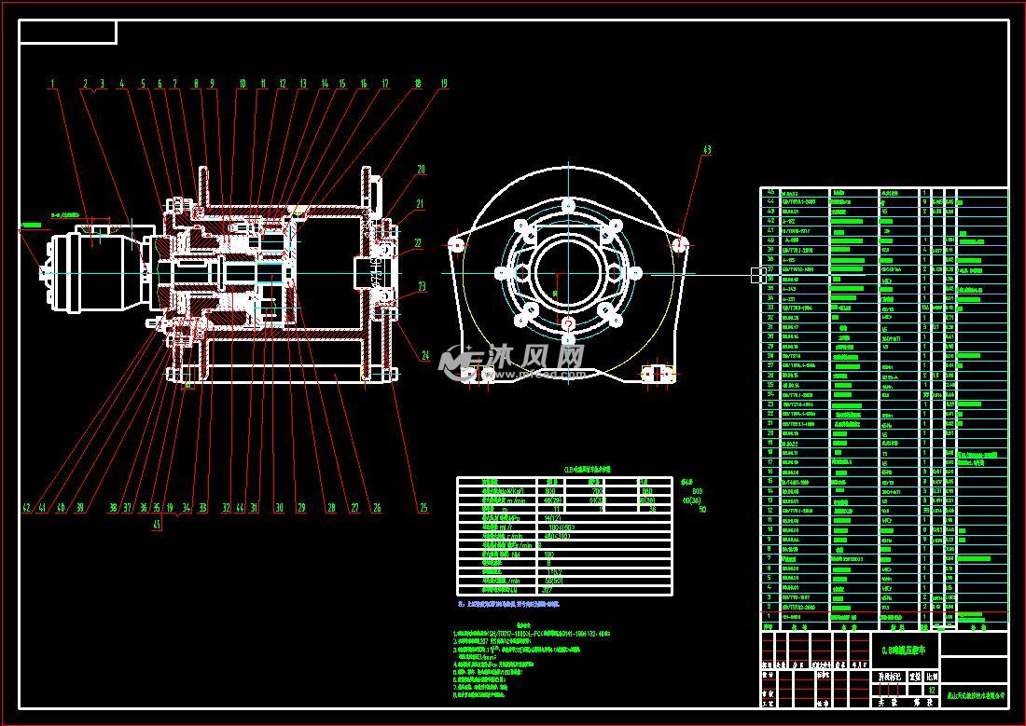Select part callout number 20
Viewport: 1026px width, 726px height.
click(421, 171)
